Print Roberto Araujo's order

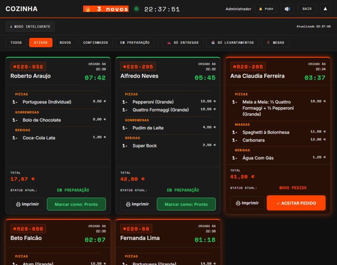27,204
